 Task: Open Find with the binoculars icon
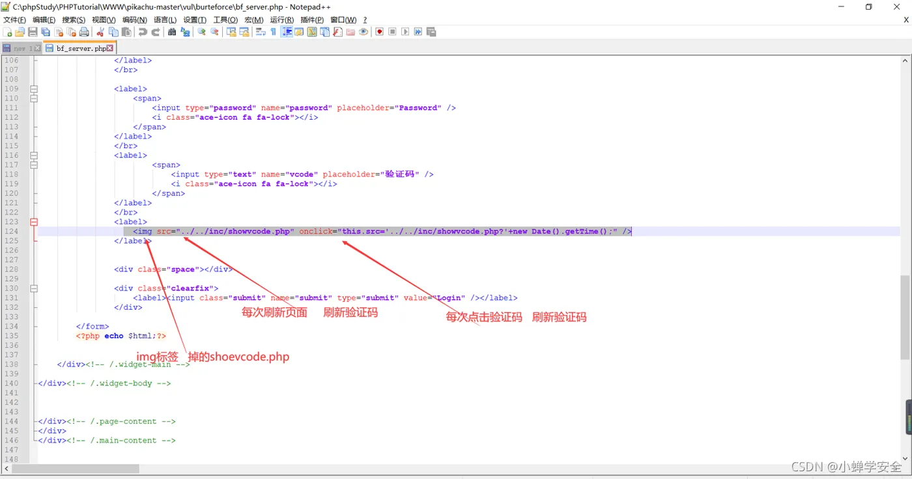(x=172, y=32)
